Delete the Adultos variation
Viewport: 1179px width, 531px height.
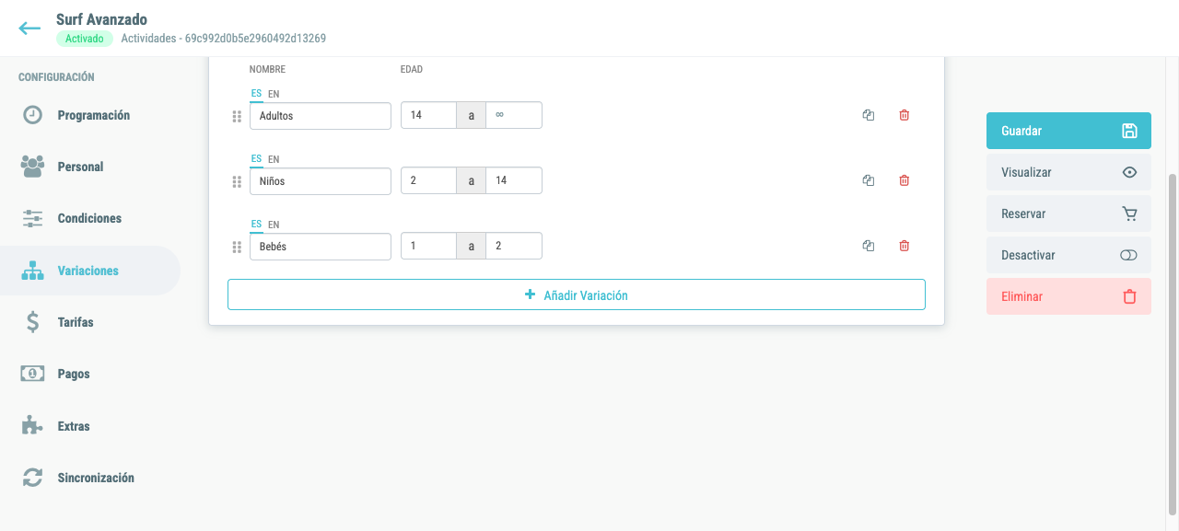pos(904,115)
